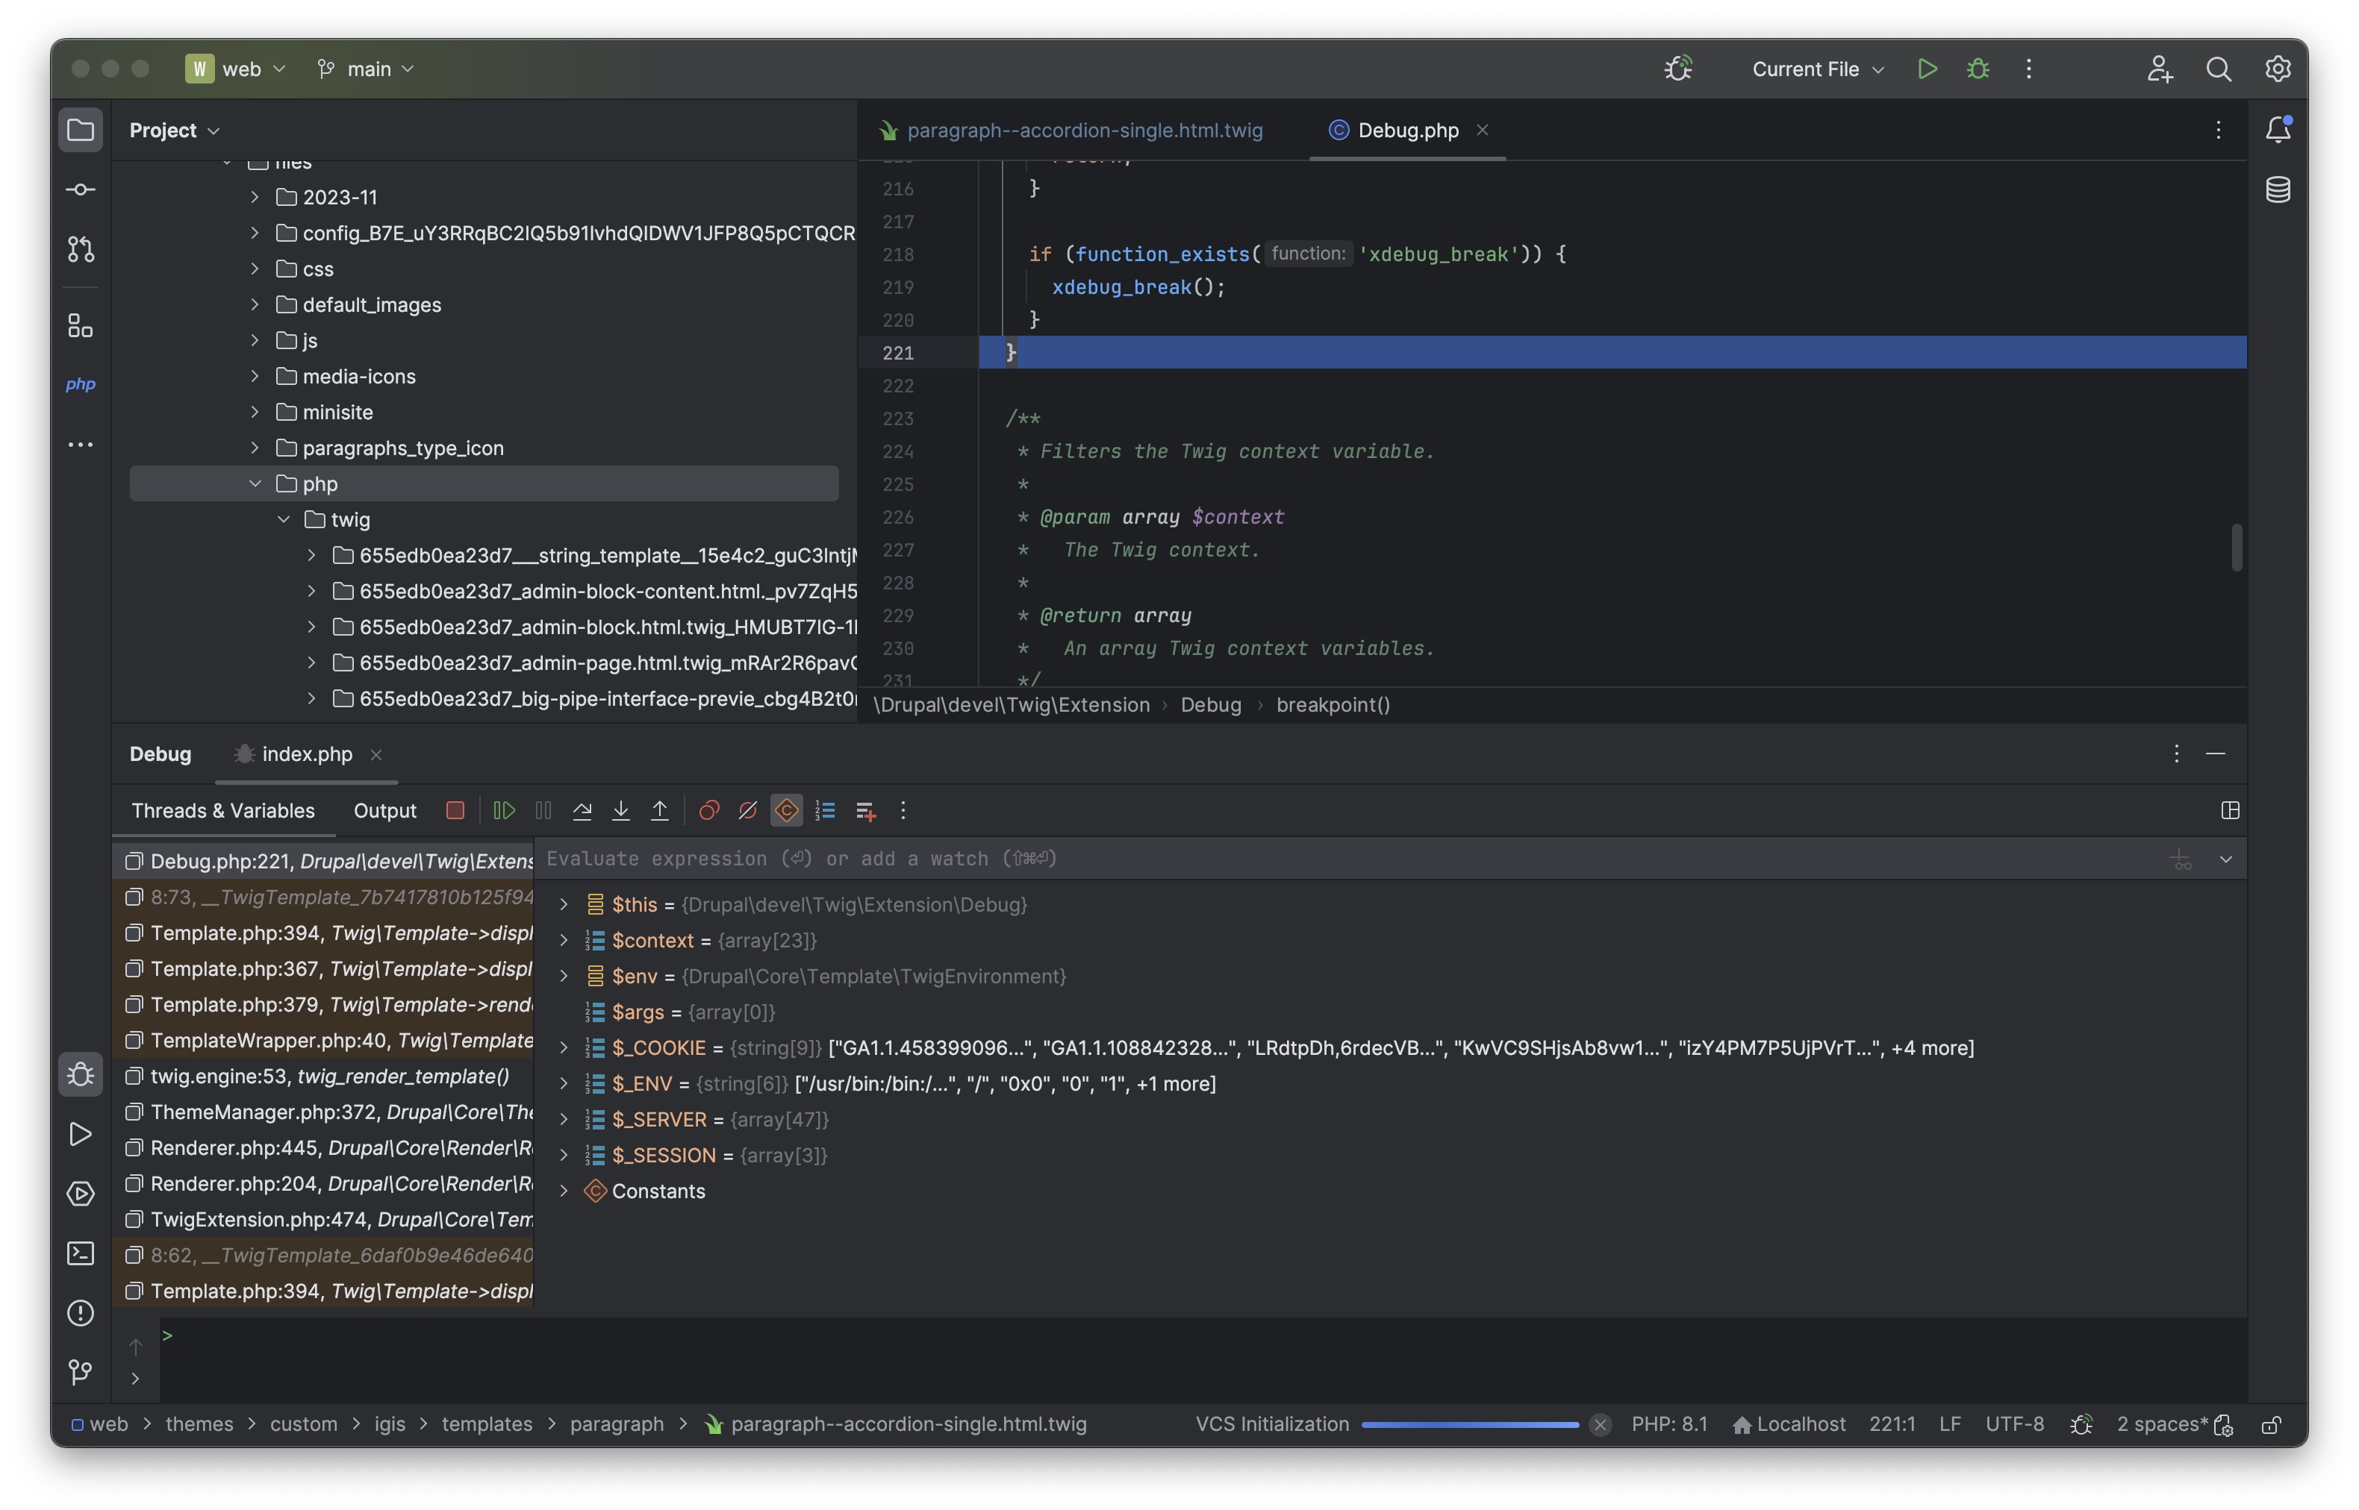Resume program in debugger
Screen dimensions: 2359x1510
pos(504,810)
